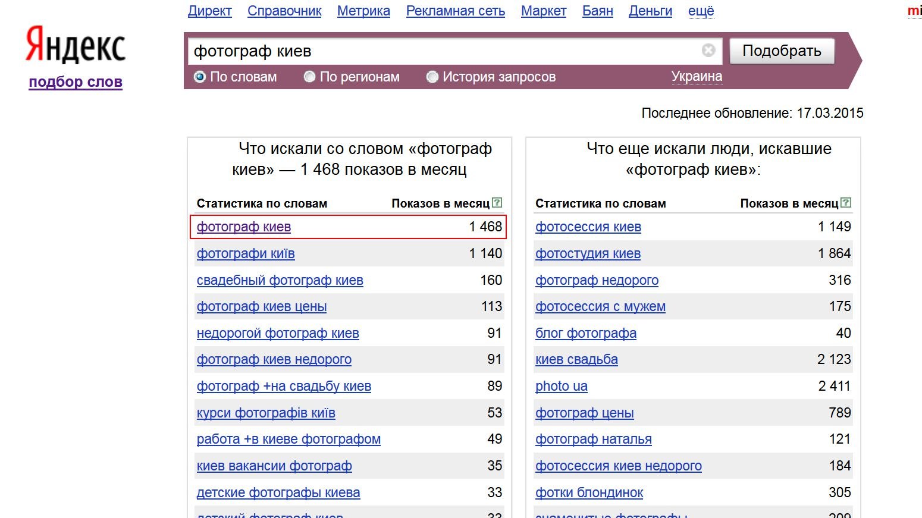Go to 'Метрика' in top navigation
This screenshot has width=922, height=518.
pyautogui.click(x=363, y=11)
